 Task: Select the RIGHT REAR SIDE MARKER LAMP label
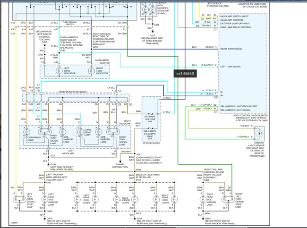(211, 199)
